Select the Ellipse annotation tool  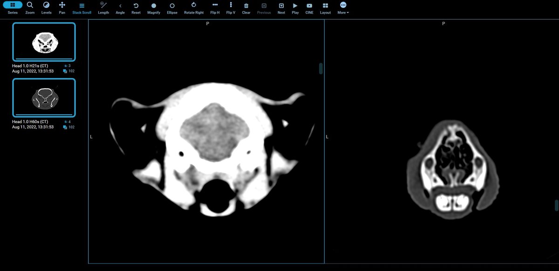tap(172, 7)
